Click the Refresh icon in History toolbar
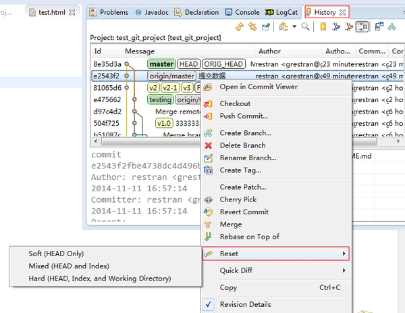This screenshot has height=313, width=405. [x=240, y=26]
